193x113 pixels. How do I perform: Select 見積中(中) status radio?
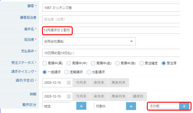click(69, 63)
